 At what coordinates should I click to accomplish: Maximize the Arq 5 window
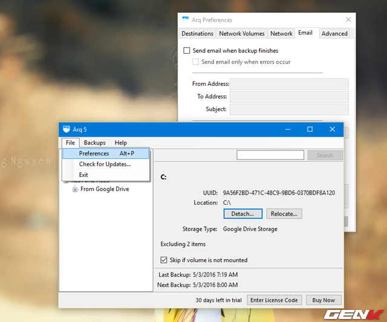[x=310, y=129]
